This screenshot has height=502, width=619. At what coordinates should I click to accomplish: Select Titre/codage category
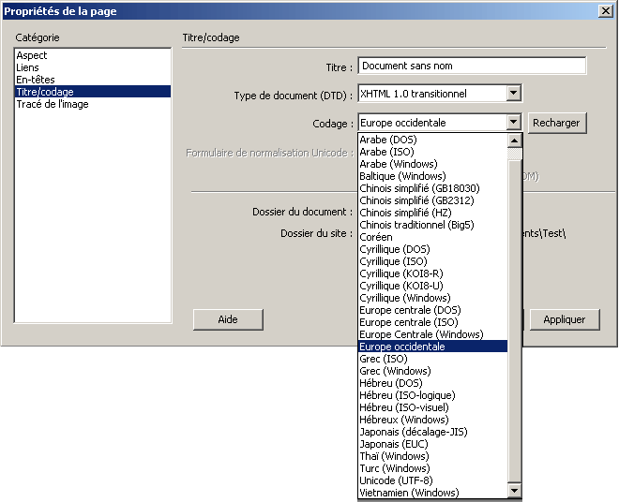tap(93, 92)
